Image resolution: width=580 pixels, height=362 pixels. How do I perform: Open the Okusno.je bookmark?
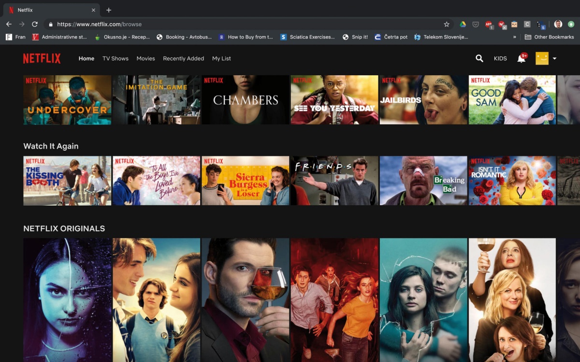coord(122,37)
